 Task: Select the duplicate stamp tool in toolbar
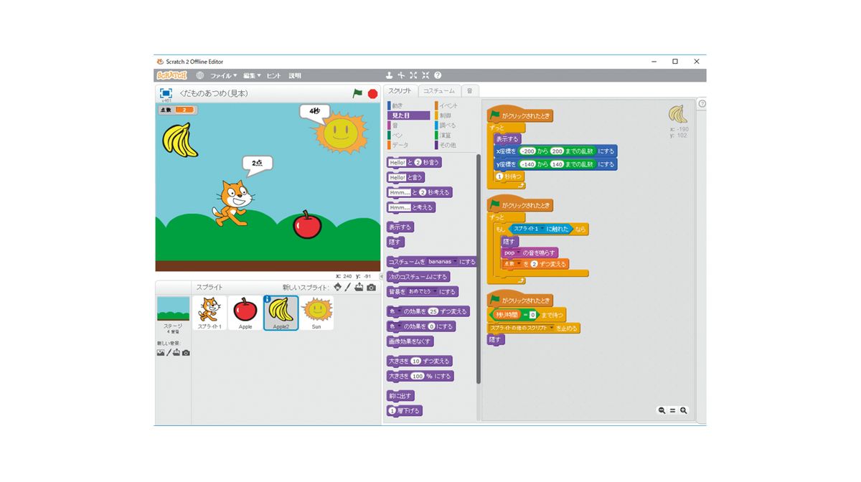click(x=389, y=75)
